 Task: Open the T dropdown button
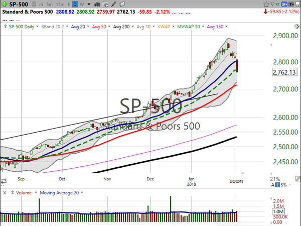pyautogui.click(x=291, y=4)
